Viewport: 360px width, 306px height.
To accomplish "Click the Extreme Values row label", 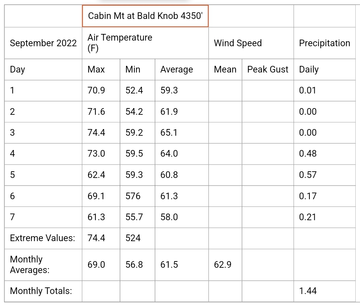I will point(43,238).
